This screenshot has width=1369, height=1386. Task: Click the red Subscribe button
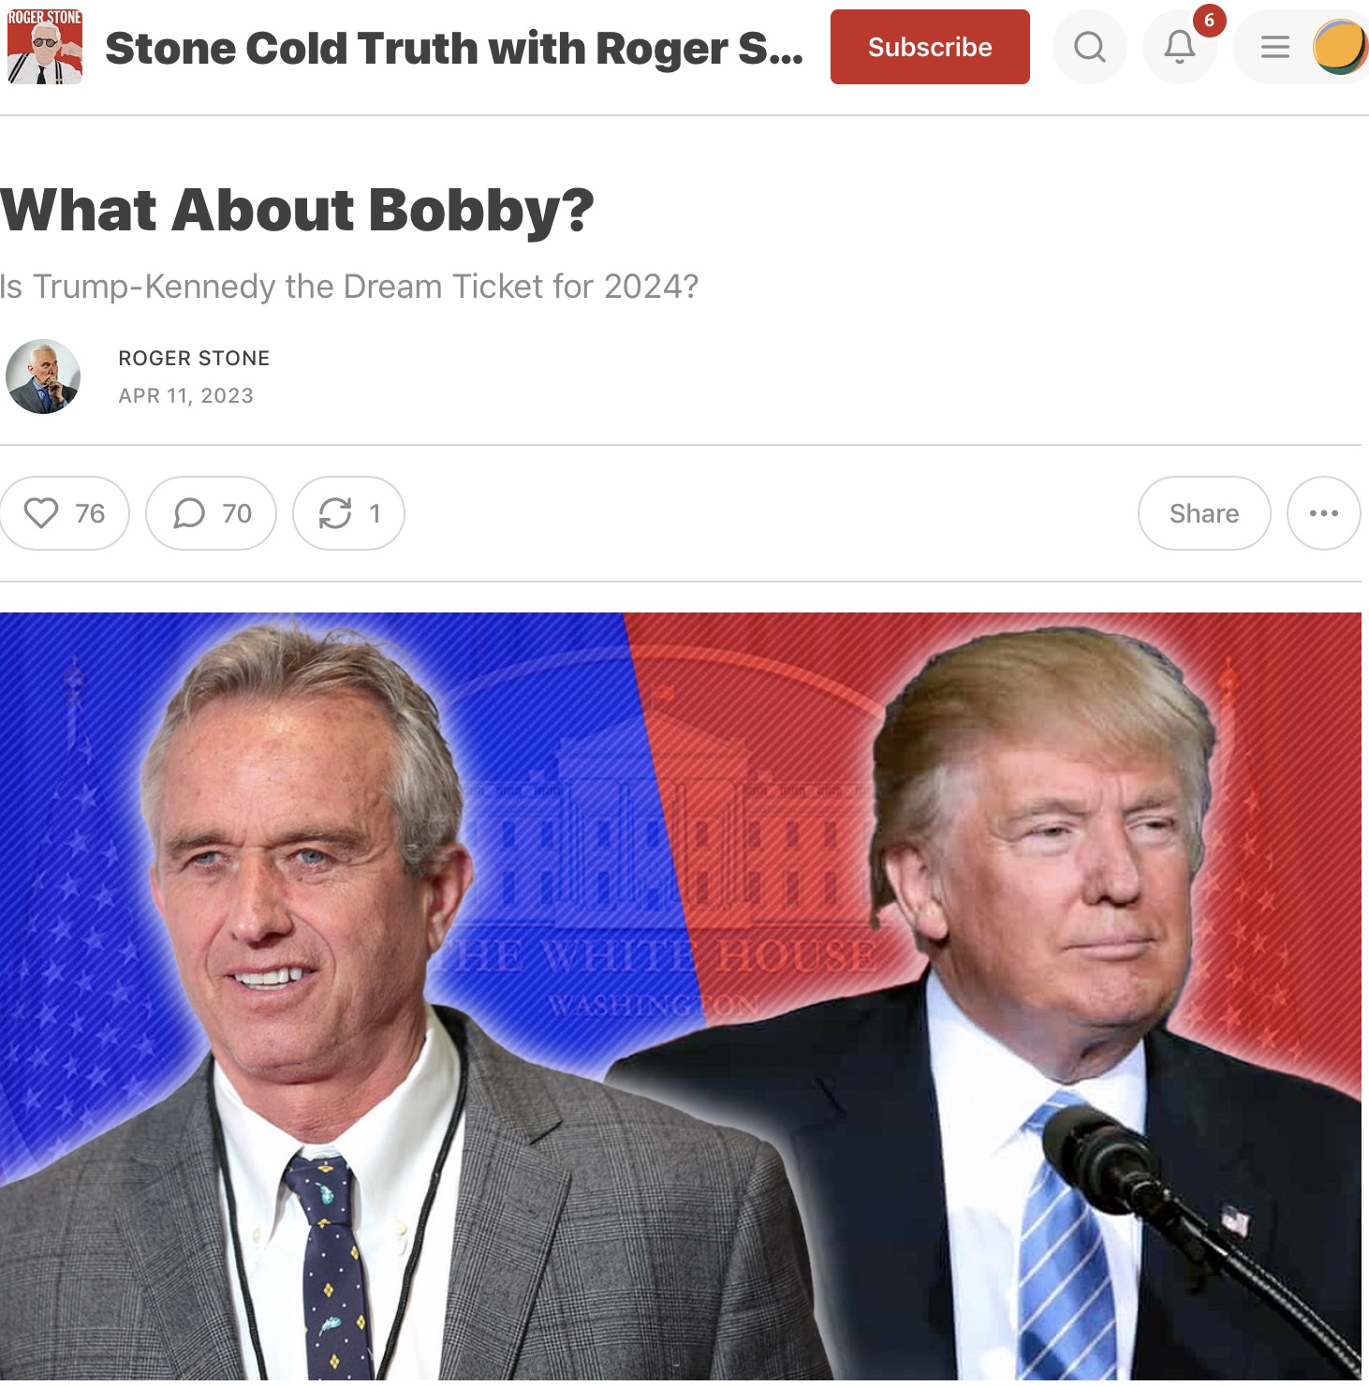pyautogui.click(x=930, y=47)
